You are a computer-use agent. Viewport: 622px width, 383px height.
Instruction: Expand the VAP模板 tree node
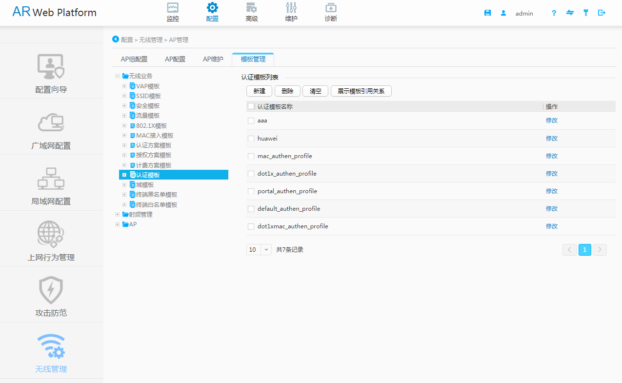124,86
